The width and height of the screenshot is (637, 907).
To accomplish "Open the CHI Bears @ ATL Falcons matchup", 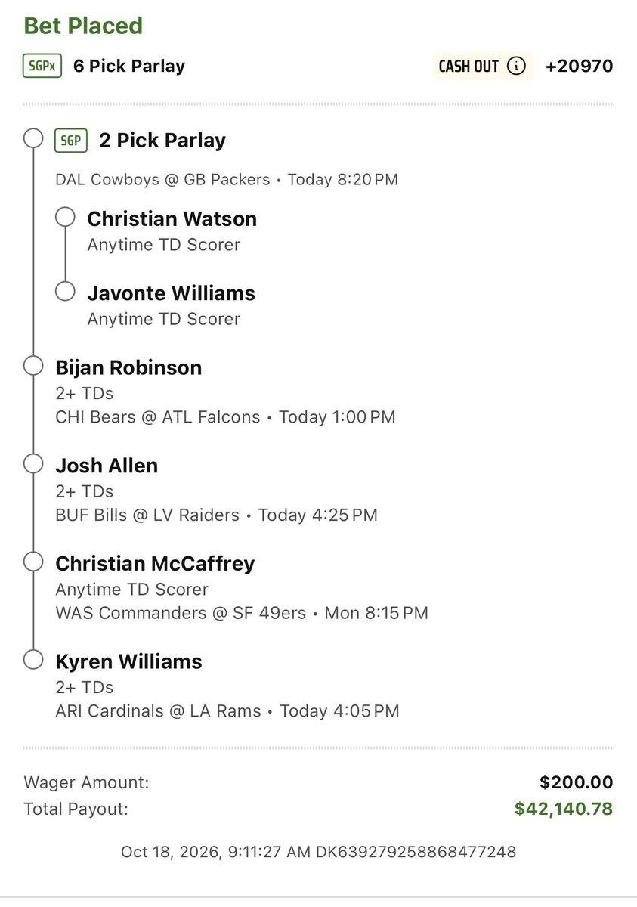I will [x=157, y=417].
